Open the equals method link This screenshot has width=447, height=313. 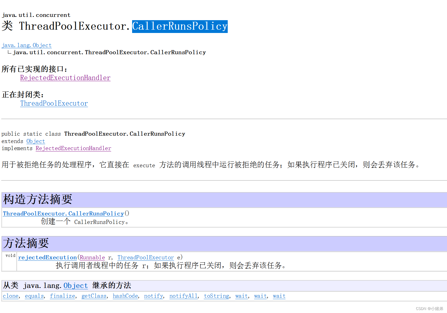tap(34, 296)
